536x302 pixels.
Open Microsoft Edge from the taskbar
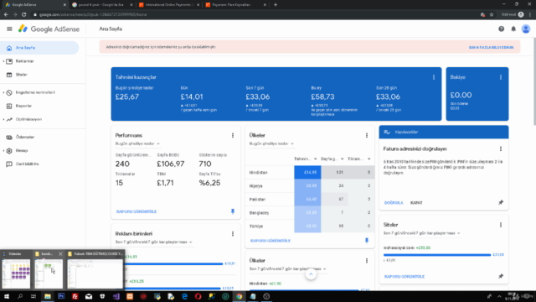click(x=184, y=296)
